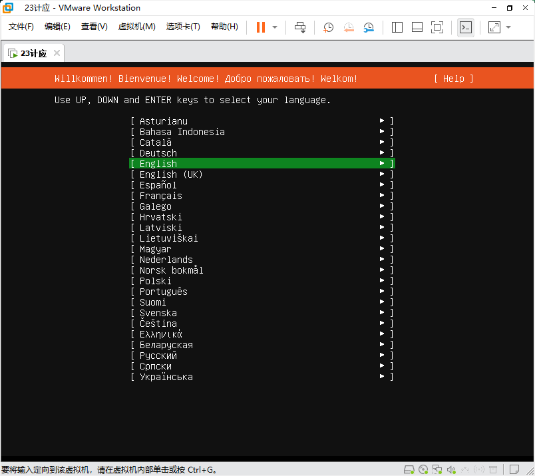Screen dimensions: 535x476
Task: Click CD/DVD drive status icon
Action: pyautogui.click(x=423, y=470)
